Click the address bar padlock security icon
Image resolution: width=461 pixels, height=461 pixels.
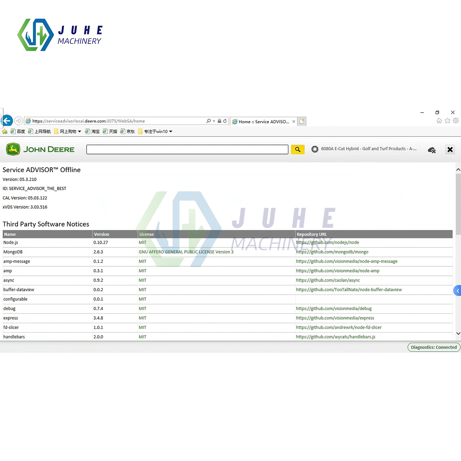pos(219,121)
